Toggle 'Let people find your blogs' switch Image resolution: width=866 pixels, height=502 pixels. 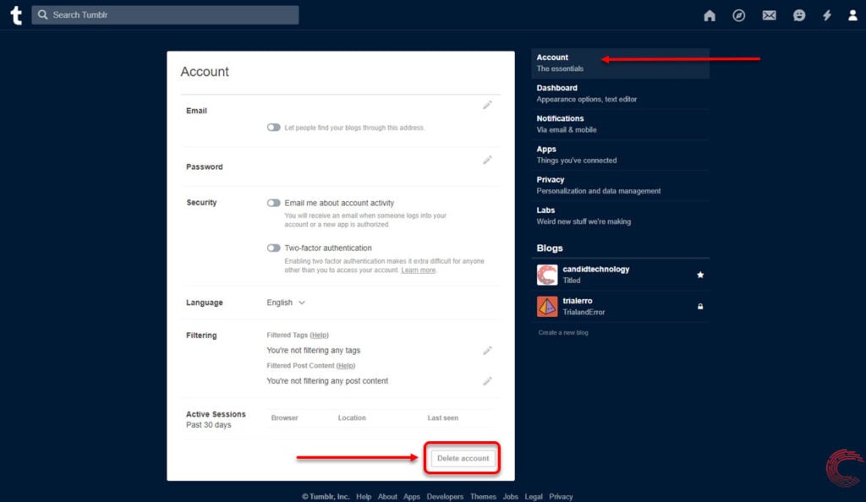point(273,128)
